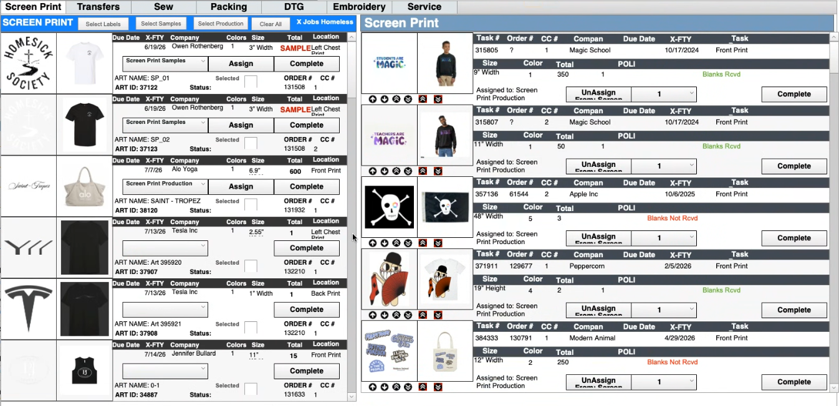839x406 pixels.
Task: Click red double-up arrow for task 315807
Action: [423, 171]
